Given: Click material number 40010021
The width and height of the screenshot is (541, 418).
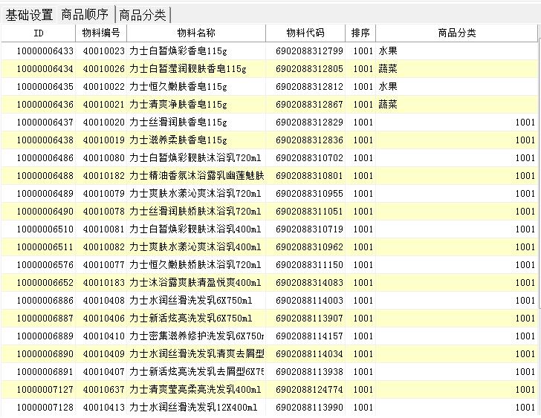Looking at the screenshot, I should click(x=103, y=105).
